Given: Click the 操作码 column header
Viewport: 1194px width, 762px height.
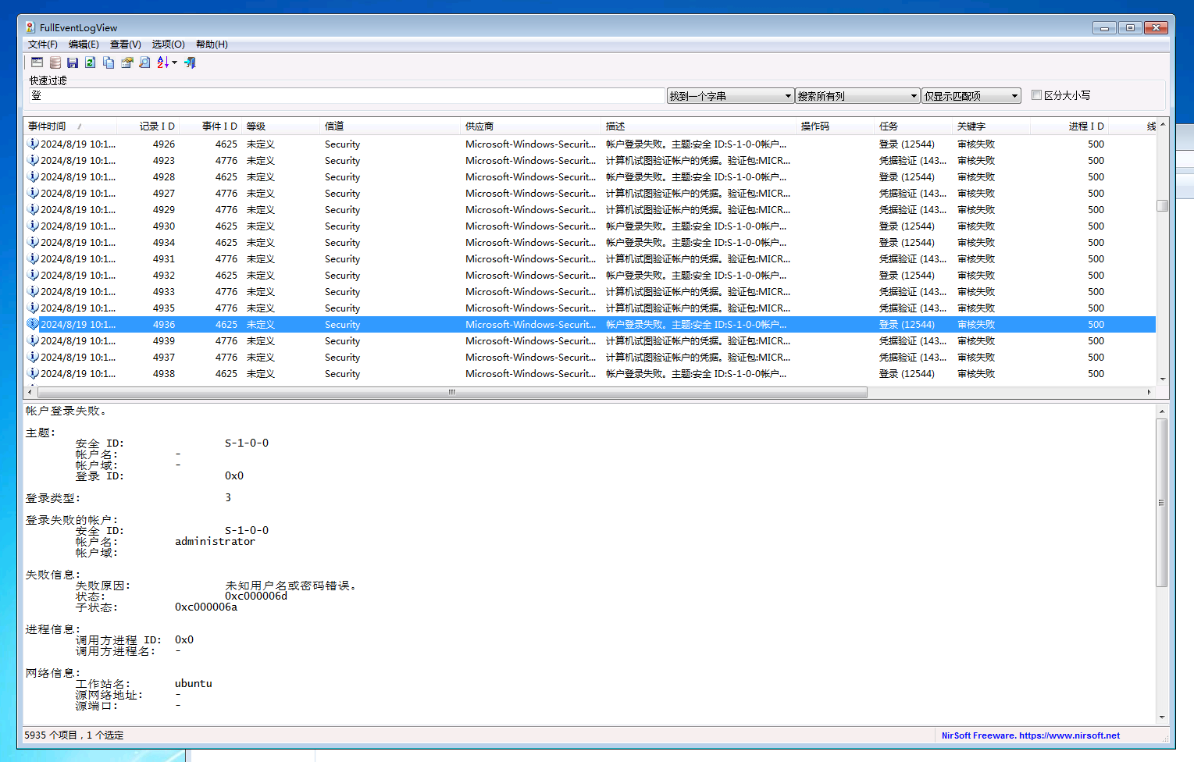Looking at the screenshot, I should tap(836, 126).
